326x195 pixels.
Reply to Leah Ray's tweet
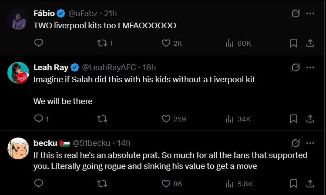tap(41, 119)
